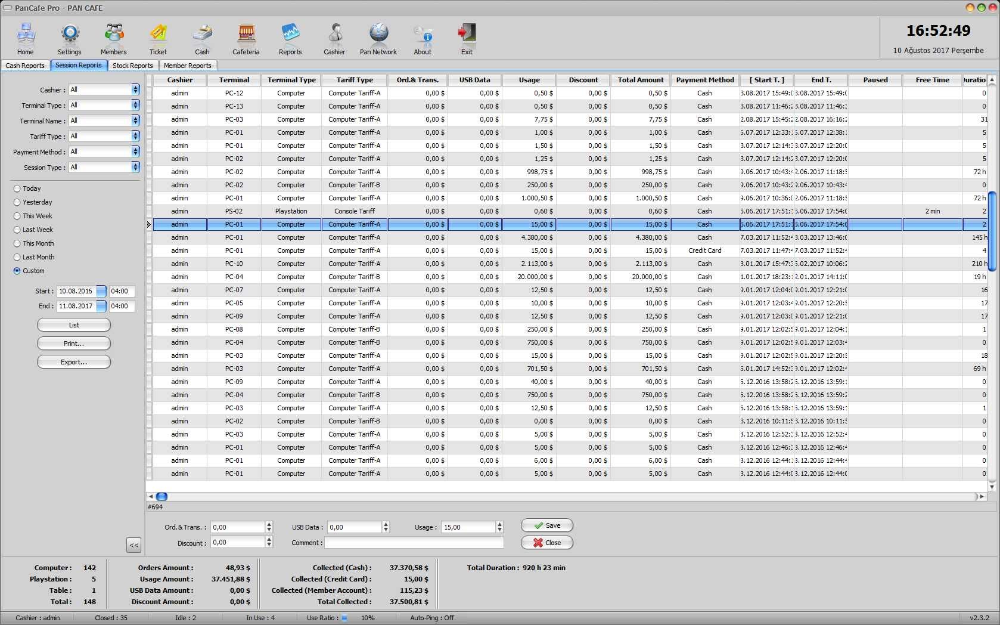Switch to the Stock Reports tab

pyautogui.click(x=132, y=66)
